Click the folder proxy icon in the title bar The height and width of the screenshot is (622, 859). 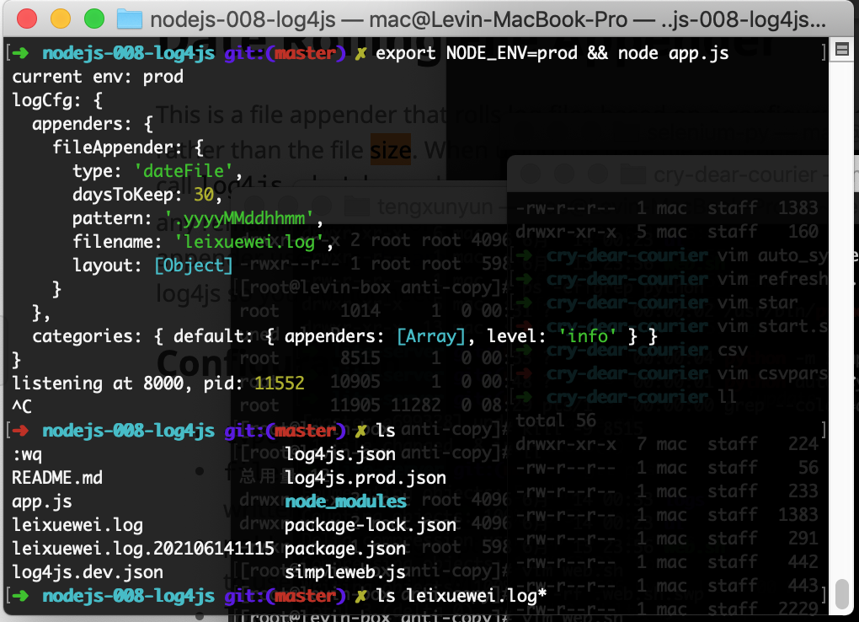[x=130, y=19]
